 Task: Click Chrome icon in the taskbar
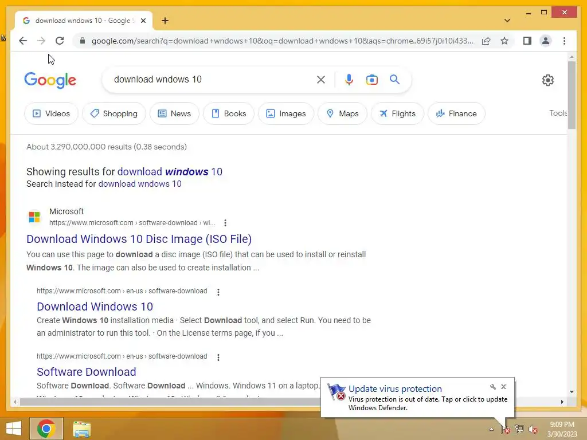coord(46,429)
